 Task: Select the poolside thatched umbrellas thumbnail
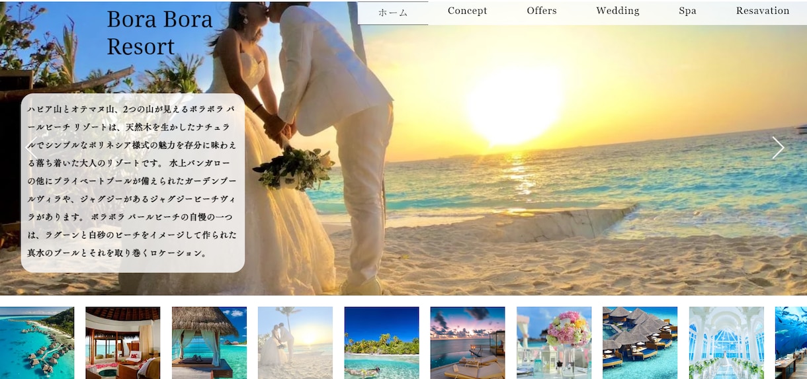(x=640, y=343)
